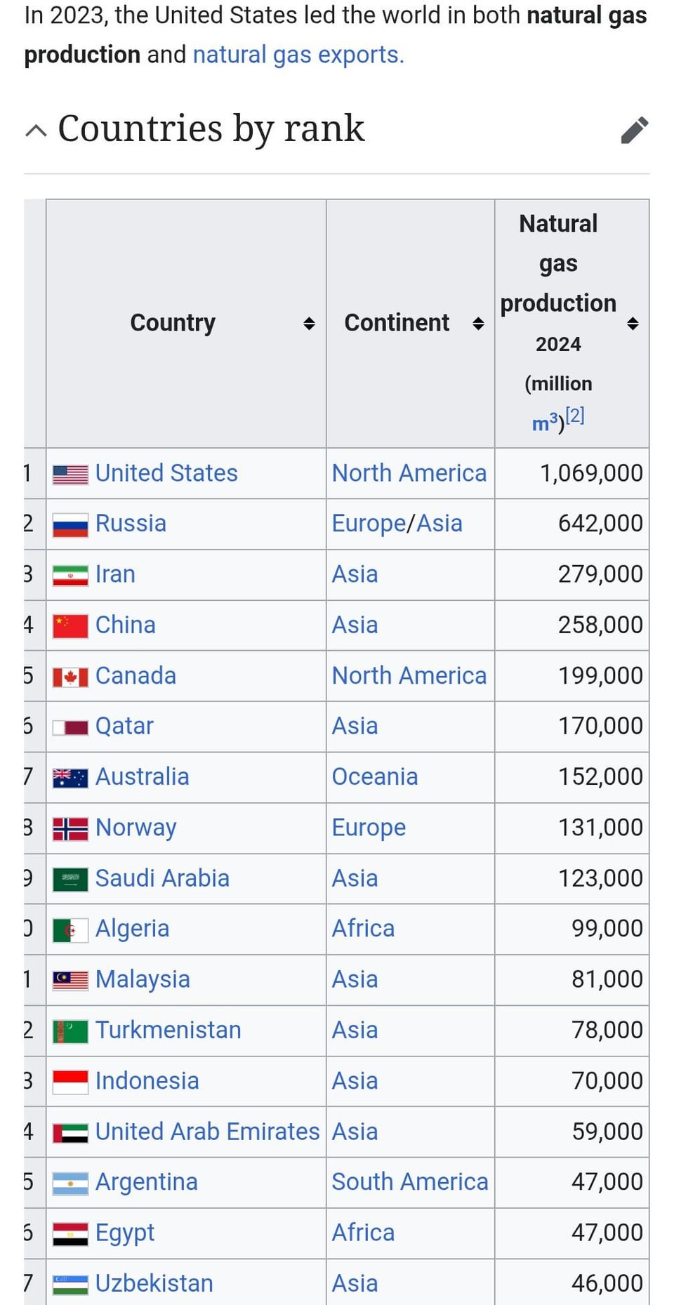The width and height of the screenshot is (674, 1305).
Task: Open the United Arab Emirates link
Action: pos(207,1132)
